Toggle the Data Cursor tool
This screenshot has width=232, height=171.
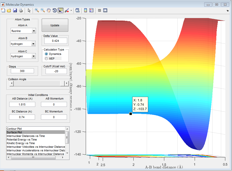click(x=61, y=10)
